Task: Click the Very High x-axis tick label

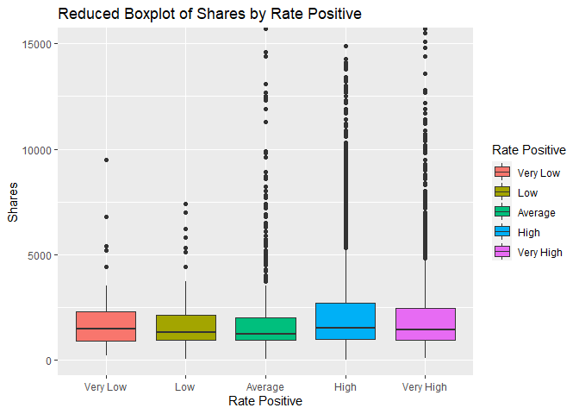Action: tap(425, 386)
